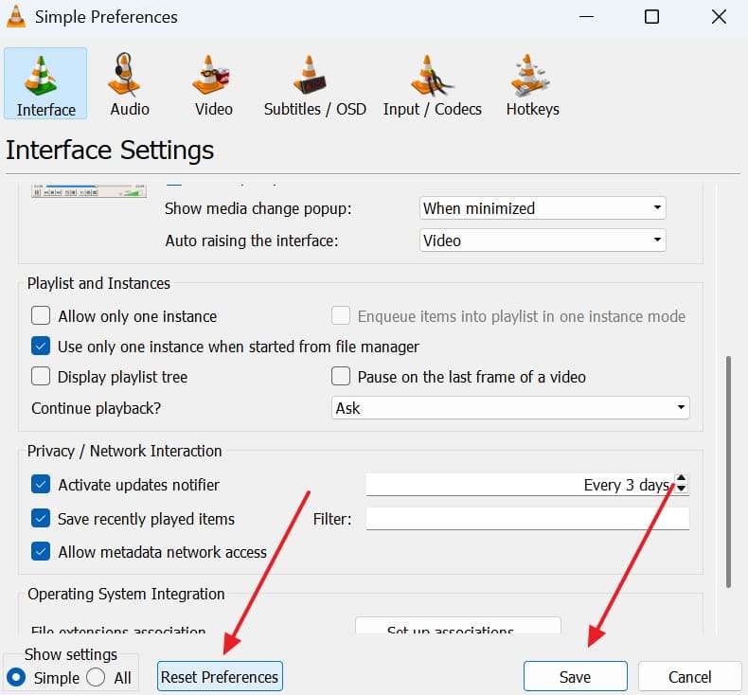748x695 pixels.
Task: Select the All show settings radio
Action: [x=96, y=677]
